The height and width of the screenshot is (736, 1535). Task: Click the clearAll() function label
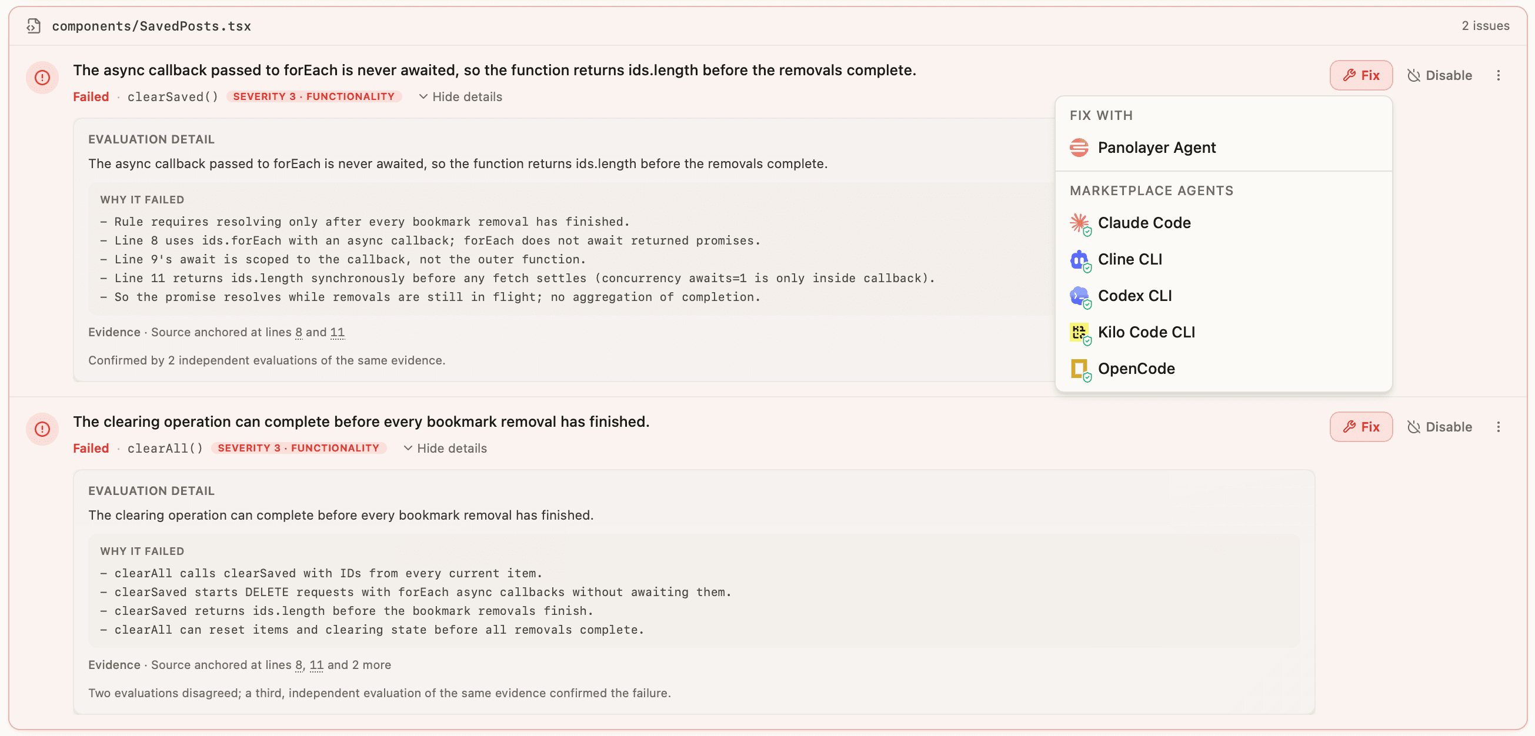coord(165,448)
